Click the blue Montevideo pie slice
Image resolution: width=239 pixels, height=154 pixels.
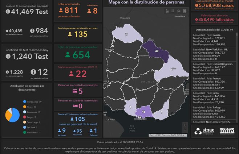pos(16,117)
